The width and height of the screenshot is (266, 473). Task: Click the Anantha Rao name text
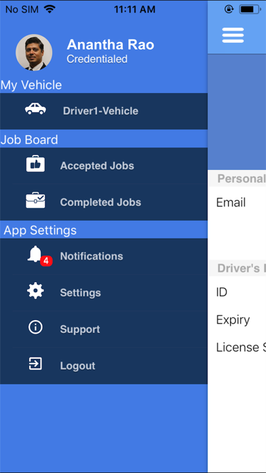[110, 45]
